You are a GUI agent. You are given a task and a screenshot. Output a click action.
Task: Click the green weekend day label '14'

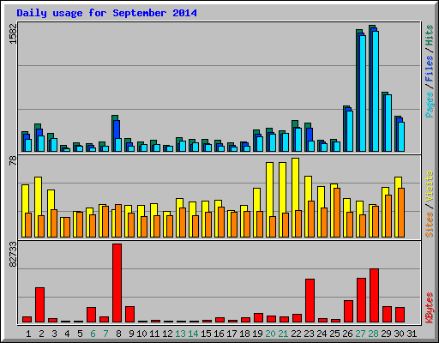193,334
